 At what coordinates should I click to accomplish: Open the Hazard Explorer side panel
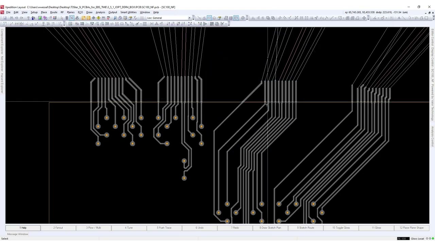[2, 82]
